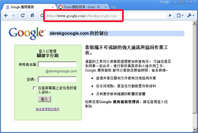The width and height of the screenshot is (198, 133).
Task: Close the Chrome window
Action: click(191, 2)
